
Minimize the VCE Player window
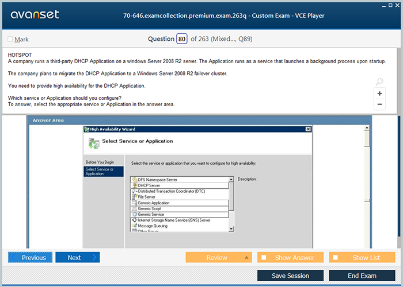pyautogui.click(x=384, y=6)
